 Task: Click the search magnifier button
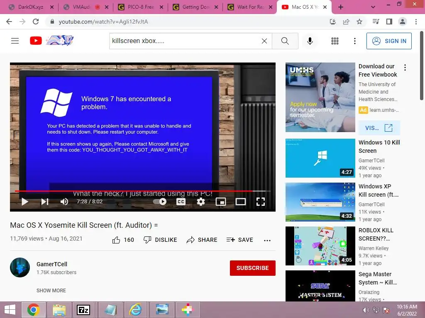(285, 41)
